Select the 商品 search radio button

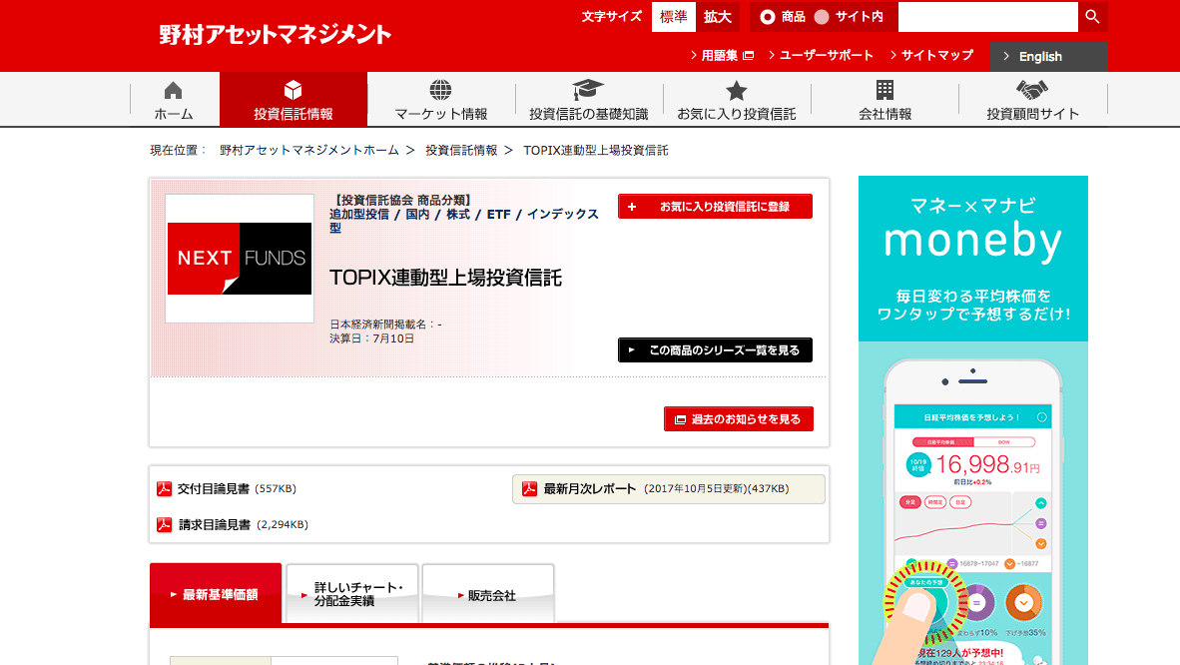[768, 17]
